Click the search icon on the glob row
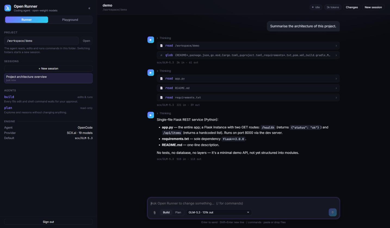 [x=161, y=55]
